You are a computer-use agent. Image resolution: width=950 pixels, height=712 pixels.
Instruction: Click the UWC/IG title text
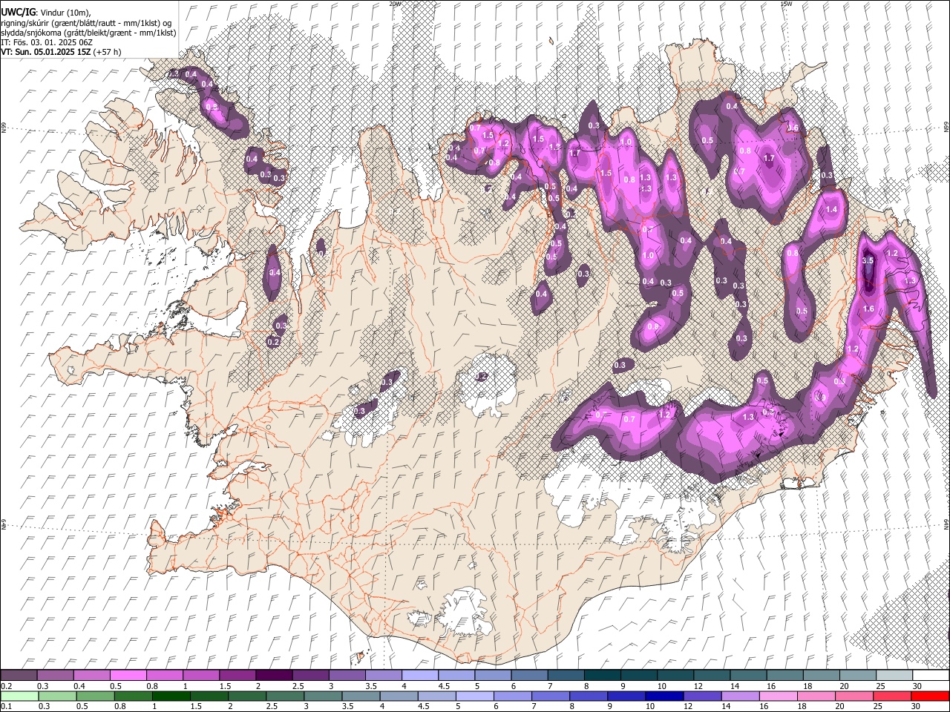click(x=18, y=12)
